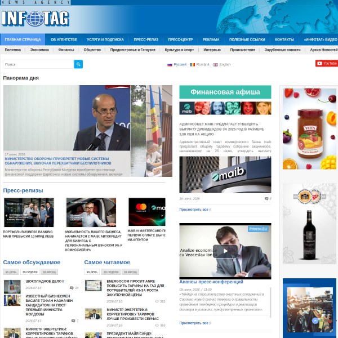Click the wine bottle advertisement

(x=309, y=224)
